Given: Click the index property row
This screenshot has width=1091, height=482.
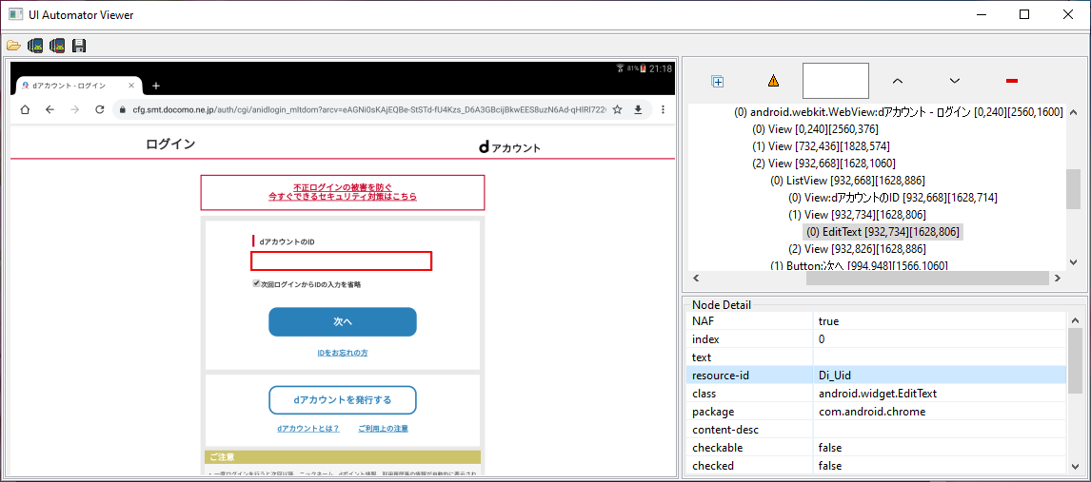Looking at the screenshot, I should 877,339.
